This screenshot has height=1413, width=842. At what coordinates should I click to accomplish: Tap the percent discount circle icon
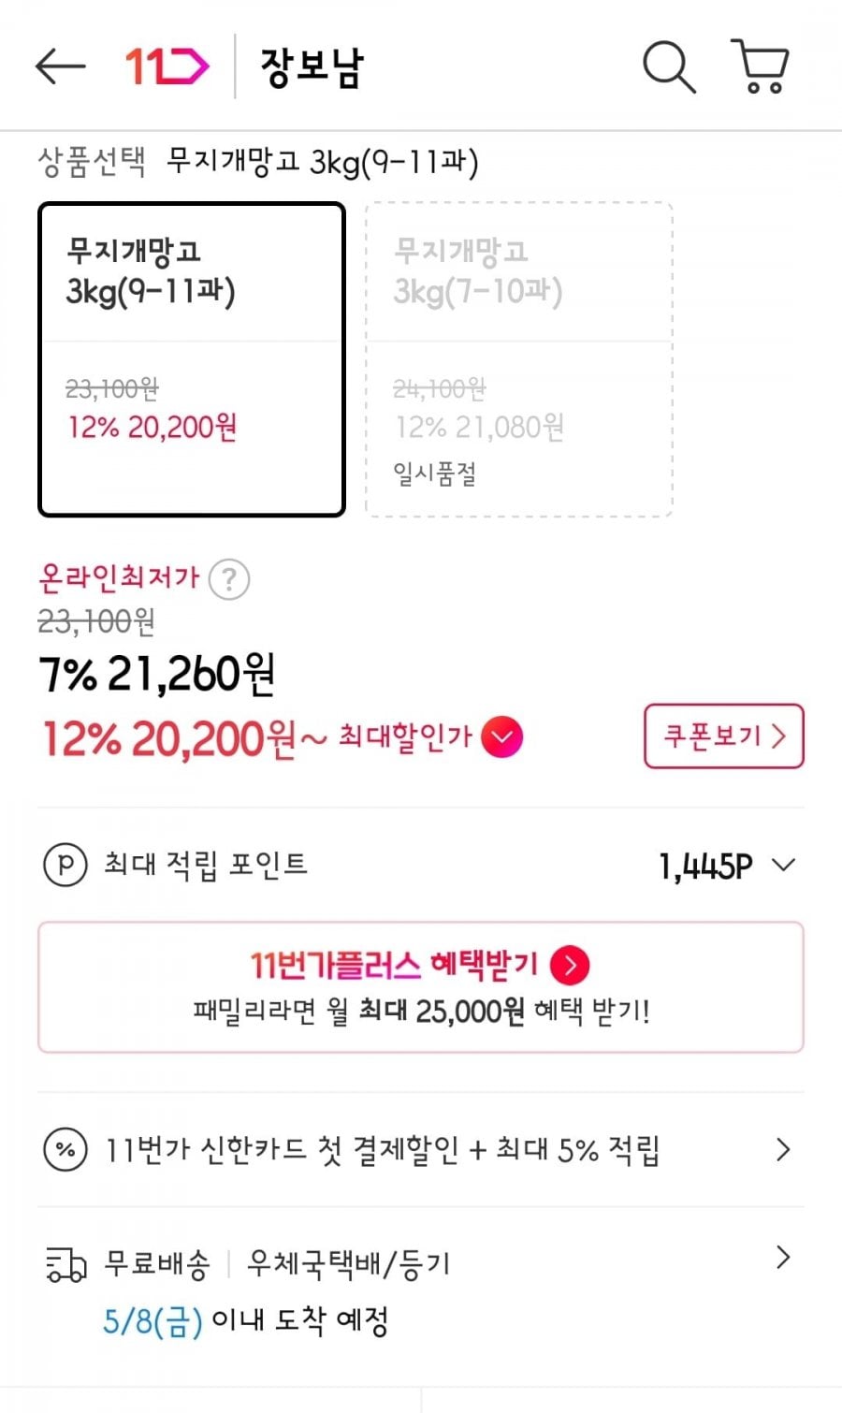[x=65, y=1149]
